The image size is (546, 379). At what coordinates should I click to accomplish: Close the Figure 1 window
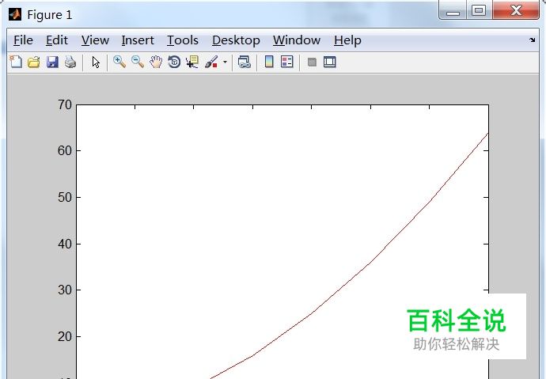[516, 10]
